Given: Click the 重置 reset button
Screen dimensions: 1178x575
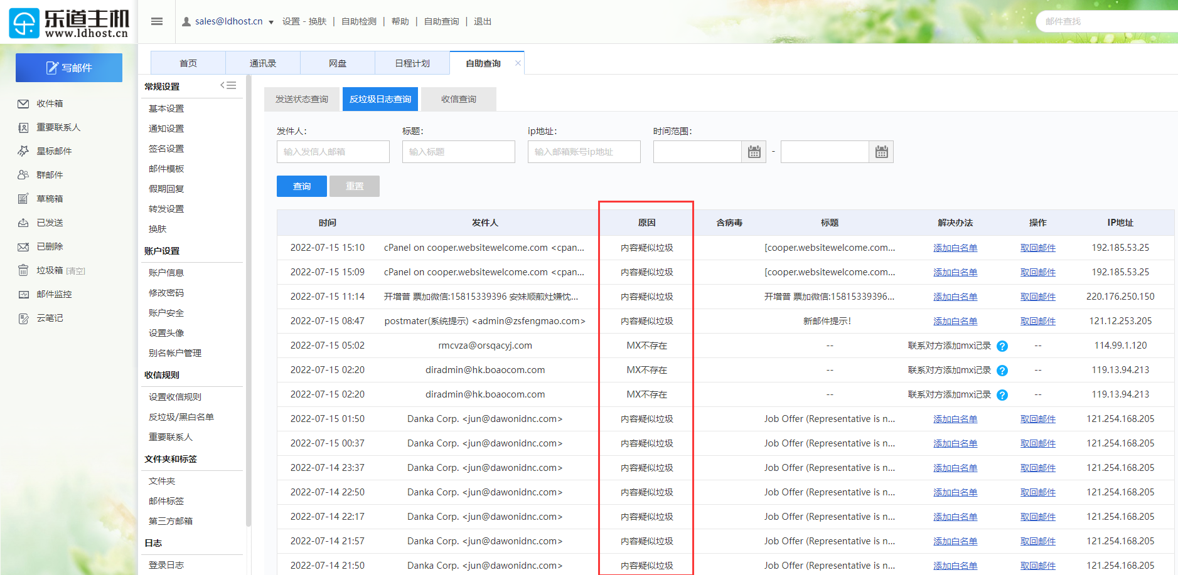Looking at the screenshot, I should [x=355, y=186].
